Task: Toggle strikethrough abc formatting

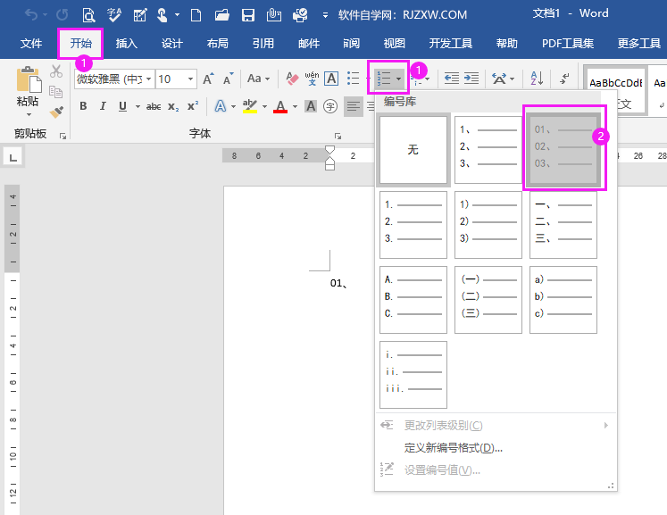Action: [154, 107]
